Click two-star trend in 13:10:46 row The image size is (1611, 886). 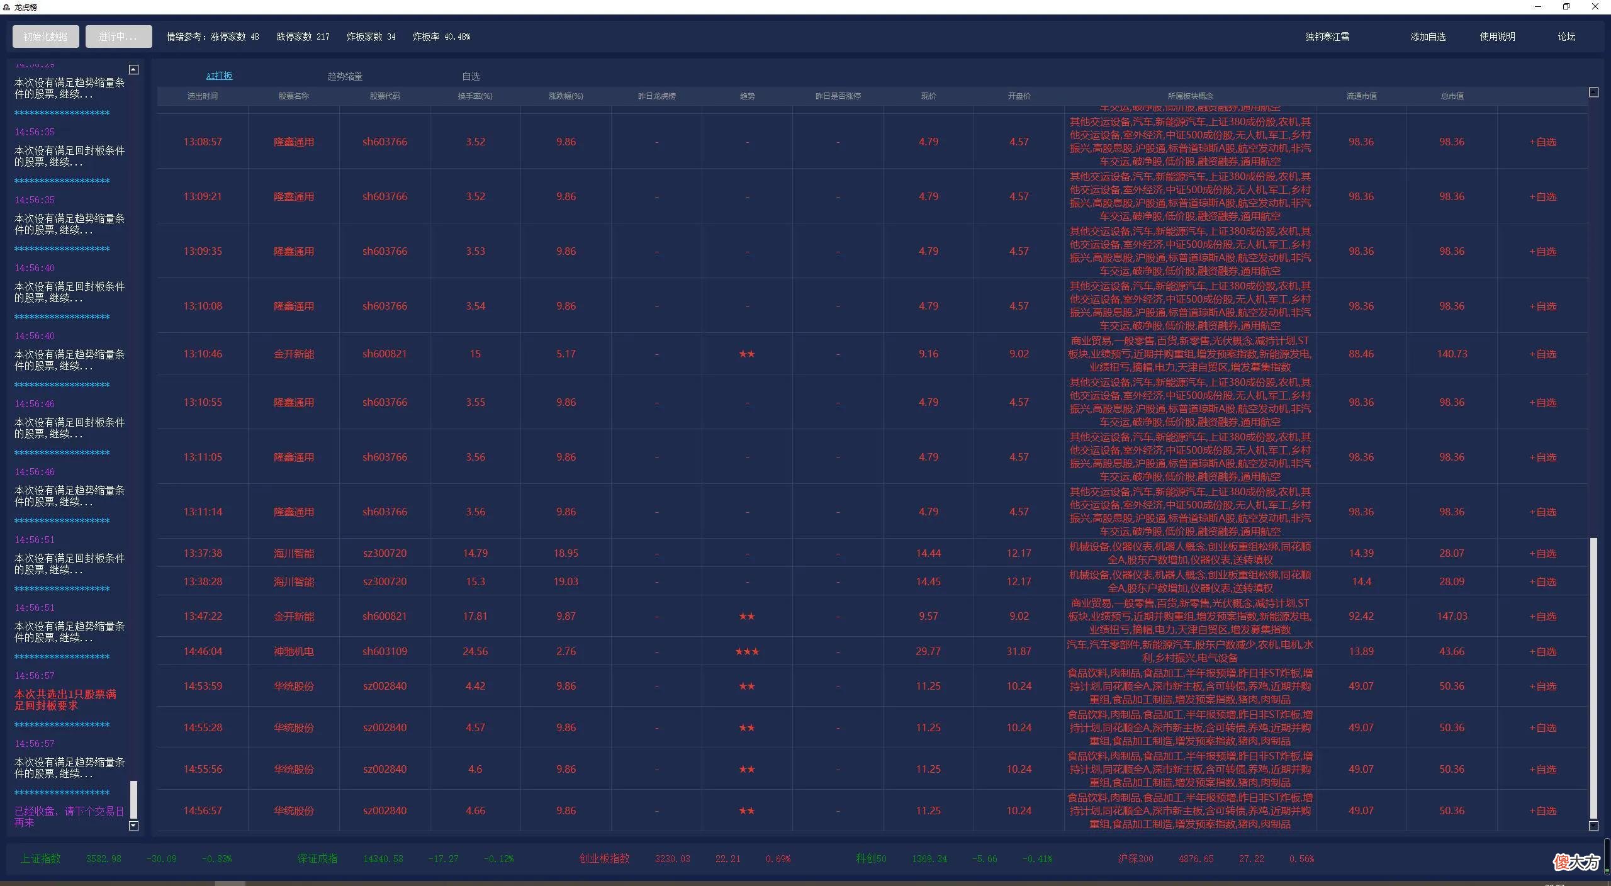[747, 354]
